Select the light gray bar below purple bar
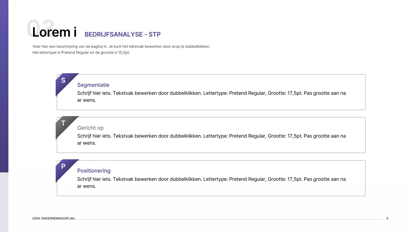 pos(4,201)
